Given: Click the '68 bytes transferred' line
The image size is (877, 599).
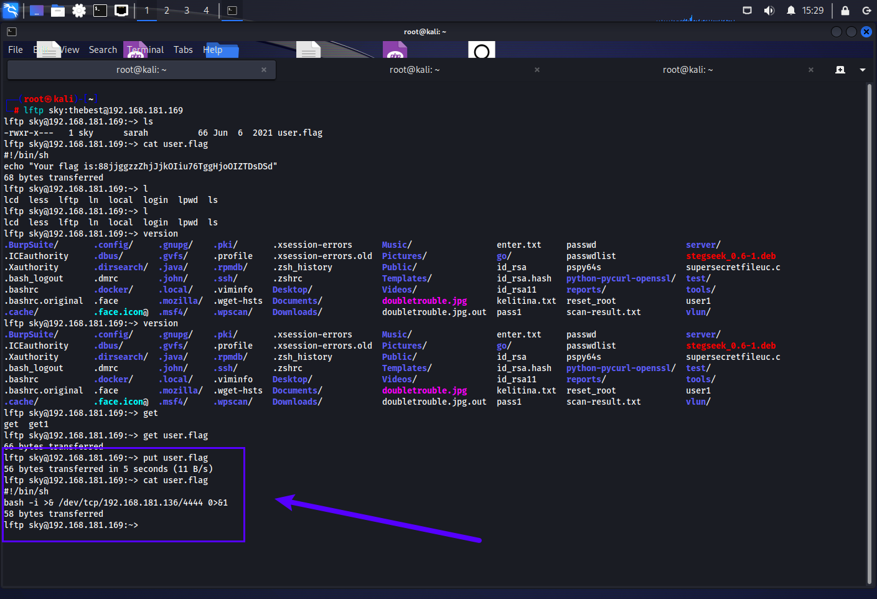Looking at the screenshot, I should tap(54, 177).
